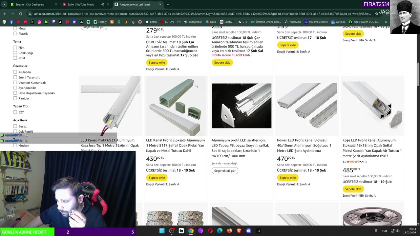Click the browser back arrow

pyautogui.click(x=5, y=14)
